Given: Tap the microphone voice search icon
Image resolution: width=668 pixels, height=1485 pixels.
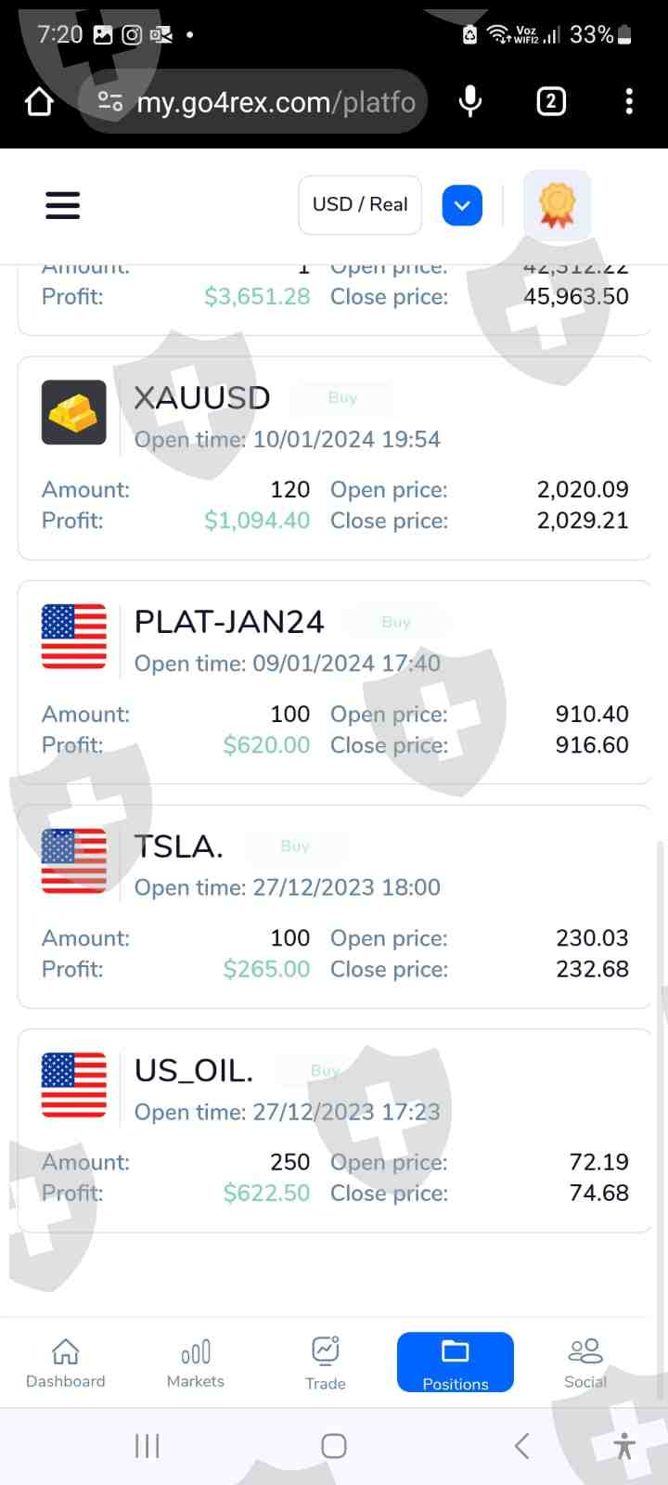Looking at the screenshot, I should click(x=470, y=101).
